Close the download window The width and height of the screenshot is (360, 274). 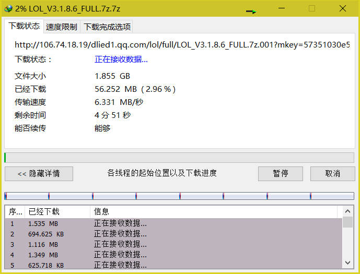[343, 8]
